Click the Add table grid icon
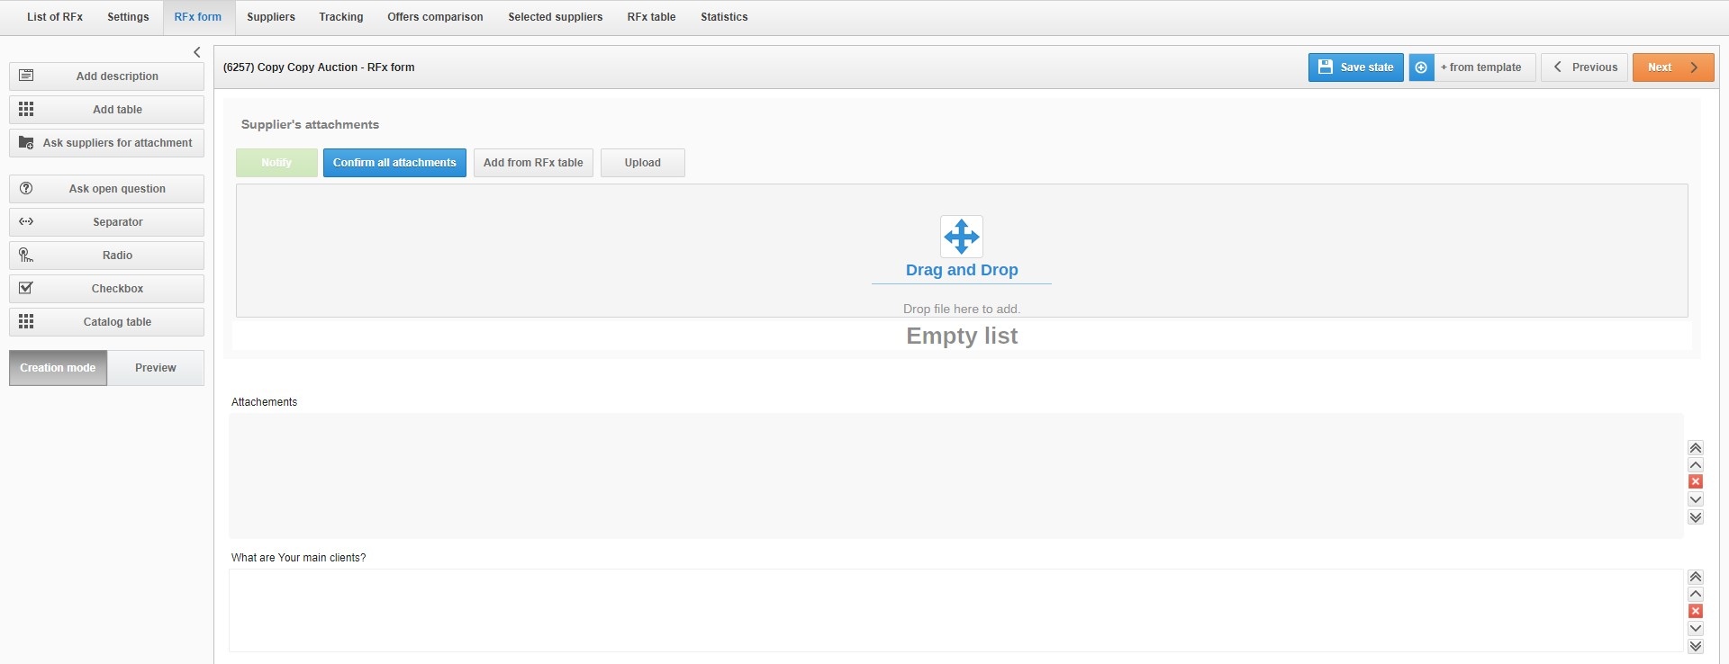1729x664 pixels. [x=26, y=110]
